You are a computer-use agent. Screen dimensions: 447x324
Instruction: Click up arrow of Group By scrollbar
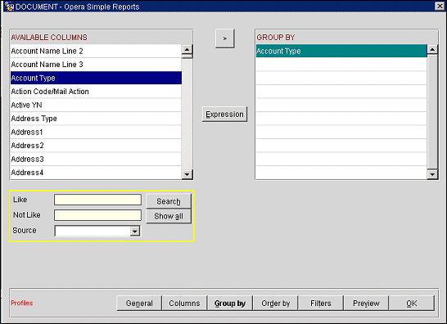click(432, 50)
